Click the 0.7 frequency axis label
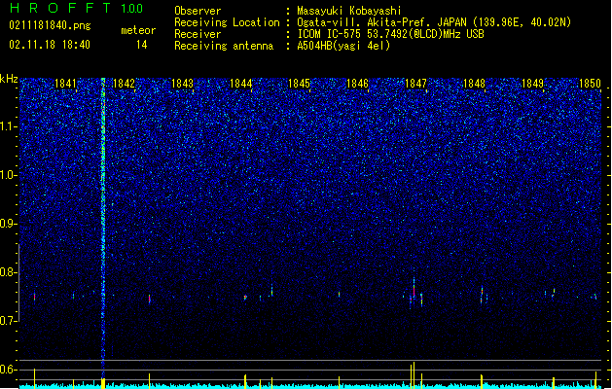612x389 pixels. click(9, 321)
